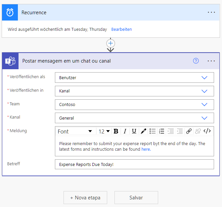Click into the Meldung message body

point(134,146)
